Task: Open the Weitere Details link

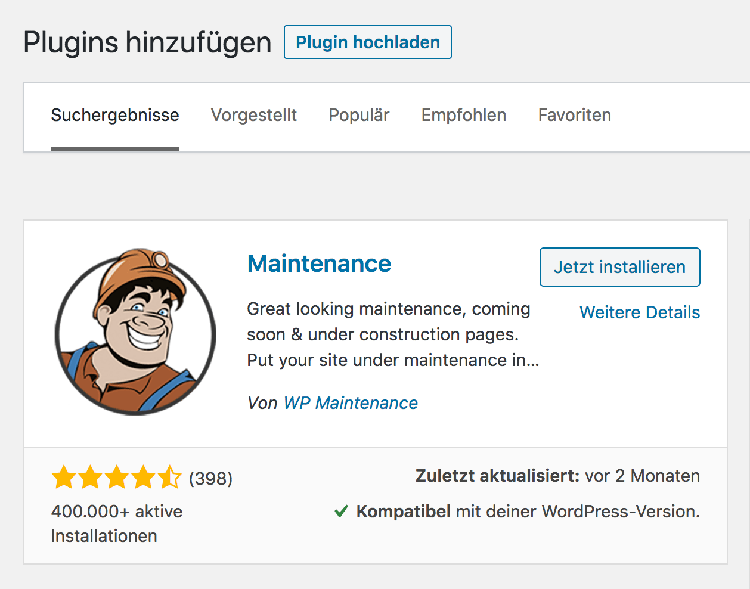Action: point(640,312)
